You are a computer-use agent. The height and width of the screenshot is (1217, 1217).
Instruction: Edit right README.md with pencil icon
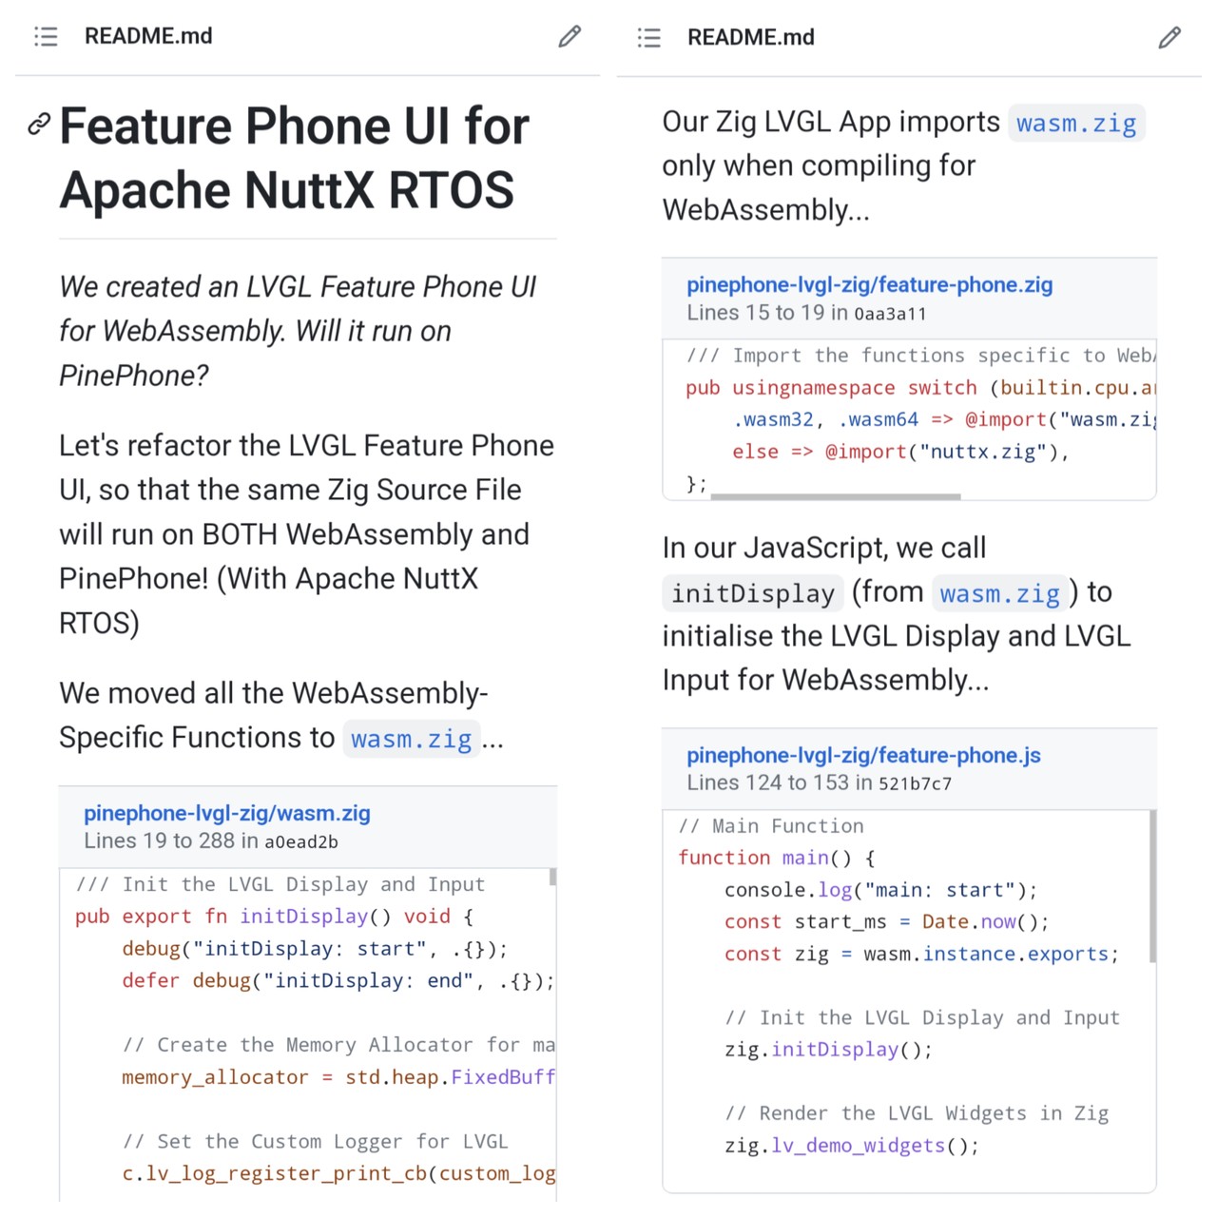click(x=1170, y=37)
